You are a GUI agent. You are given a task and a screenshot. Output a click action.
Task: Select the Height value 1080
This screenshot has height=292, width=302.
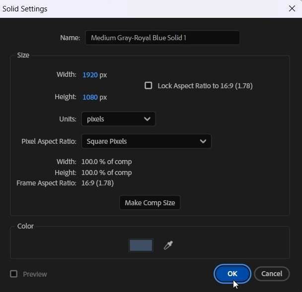90,97
